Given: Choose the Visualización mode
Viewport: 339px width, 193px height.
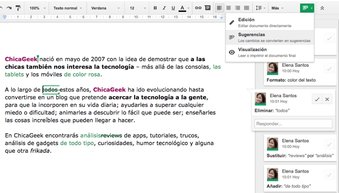Looking at the screenshot, I should click(270, 52).
